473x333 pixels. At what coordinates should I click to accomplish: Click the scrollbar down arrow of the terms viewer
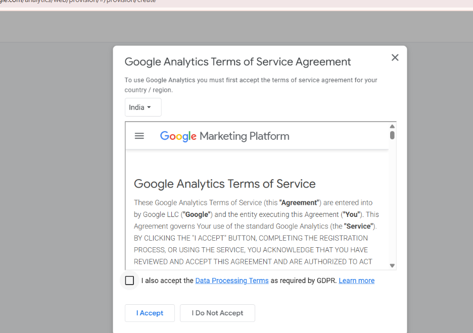pyautogui.click(x=392, y=264)
